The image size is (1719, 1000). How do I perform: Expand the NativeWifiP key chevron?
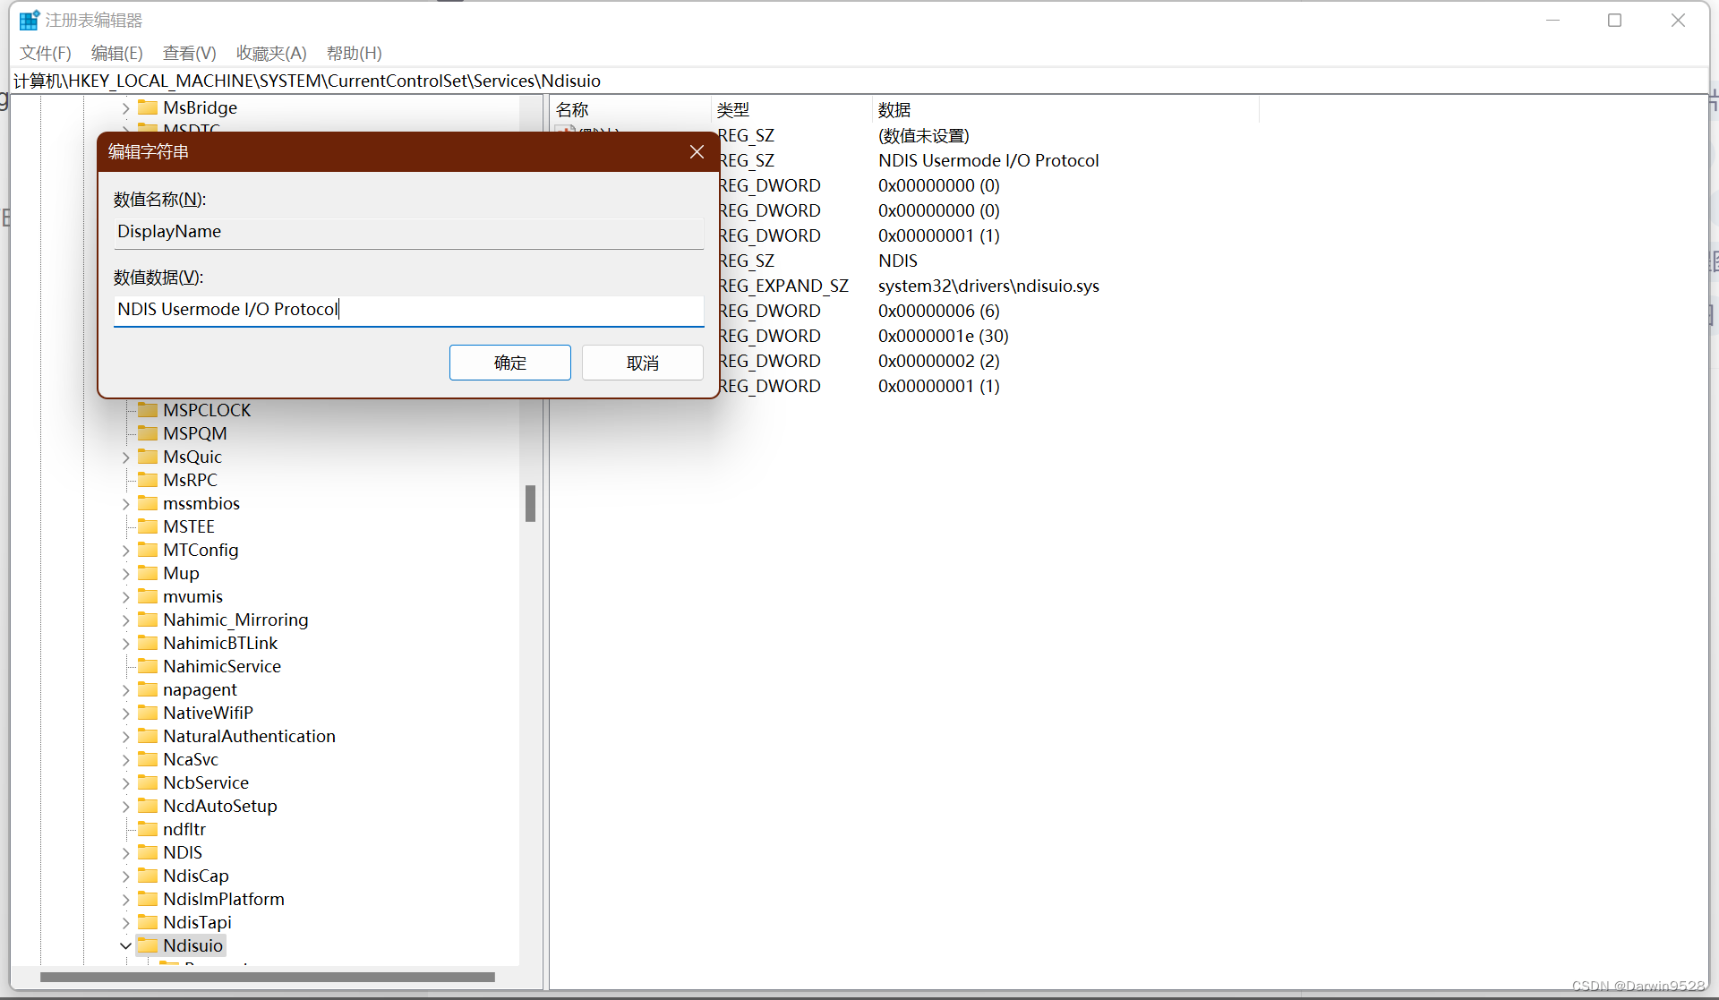pos(125,713)
